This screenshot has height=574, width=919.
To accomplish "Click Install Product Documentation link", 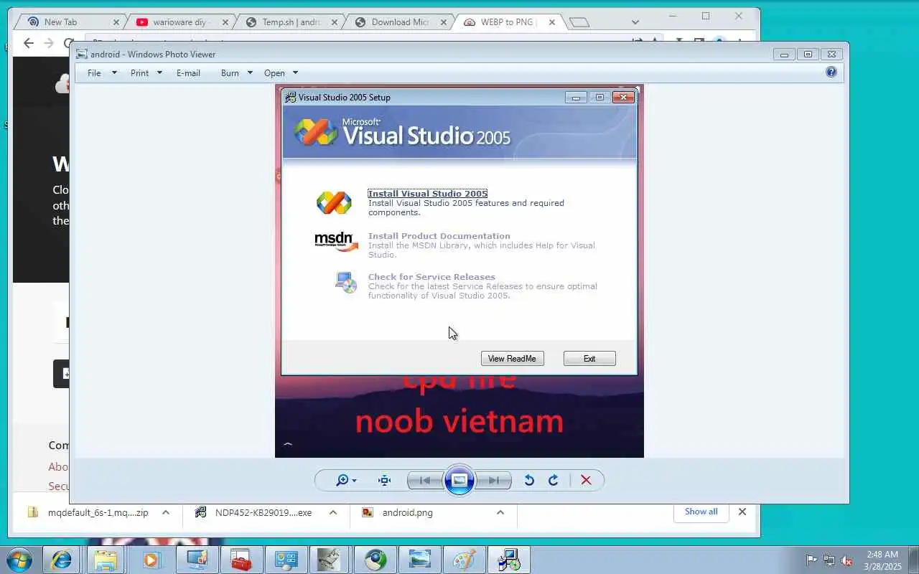I will pyautogui.click(x=439, y=236).
